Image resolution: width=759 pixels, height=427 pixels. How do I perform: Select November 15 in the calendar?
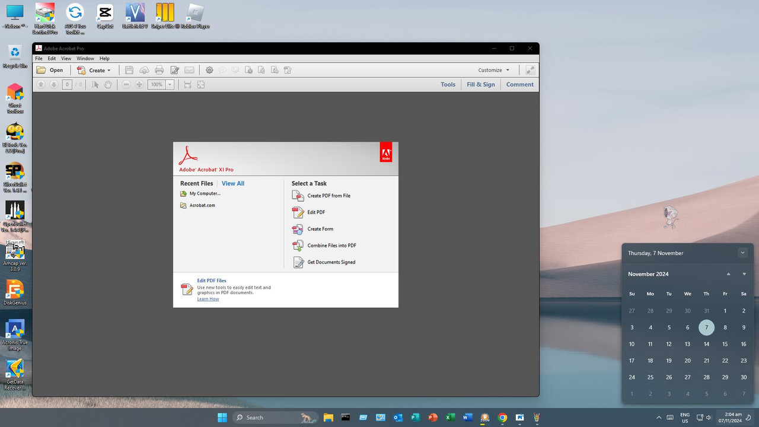(x=725, y=344)
